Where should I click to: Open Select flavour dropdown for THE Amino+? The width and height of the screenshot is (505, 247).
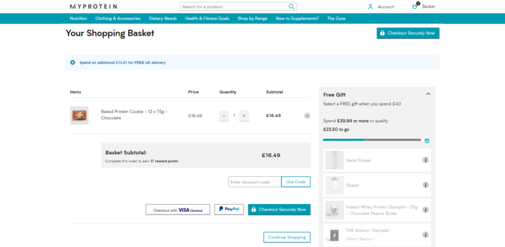pos(360,239)
